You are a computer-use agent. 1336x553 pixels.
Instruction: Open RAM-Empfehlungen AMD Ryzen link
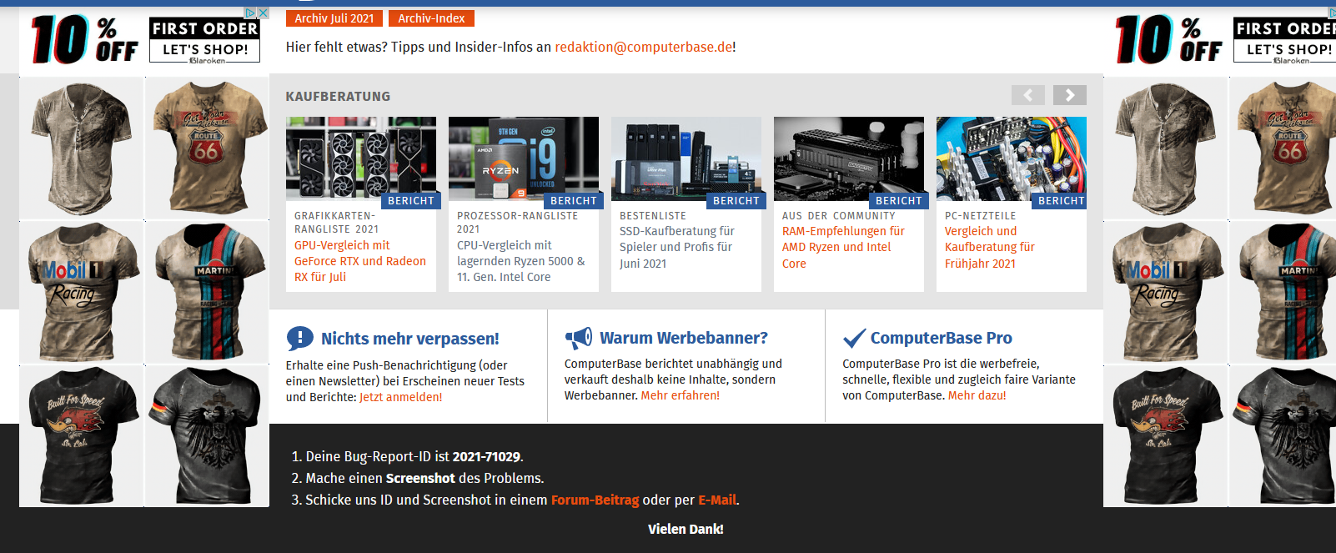(x=843, y=247)
